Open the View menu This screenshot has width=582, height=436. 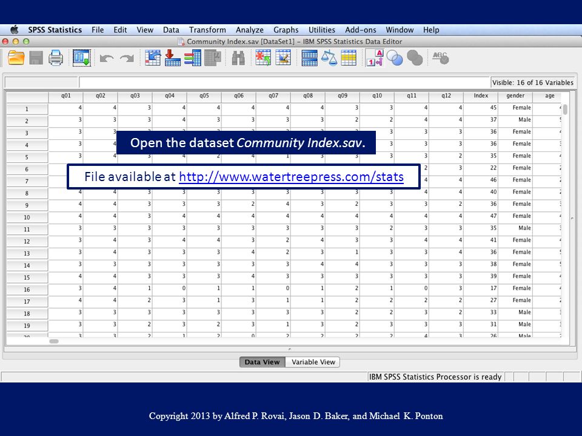(145, 30)
